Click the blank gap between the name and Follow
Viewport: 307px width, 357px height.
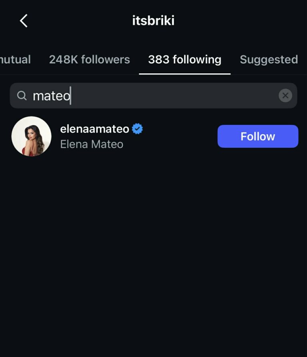pyautogui.click(x=180, y=136)
